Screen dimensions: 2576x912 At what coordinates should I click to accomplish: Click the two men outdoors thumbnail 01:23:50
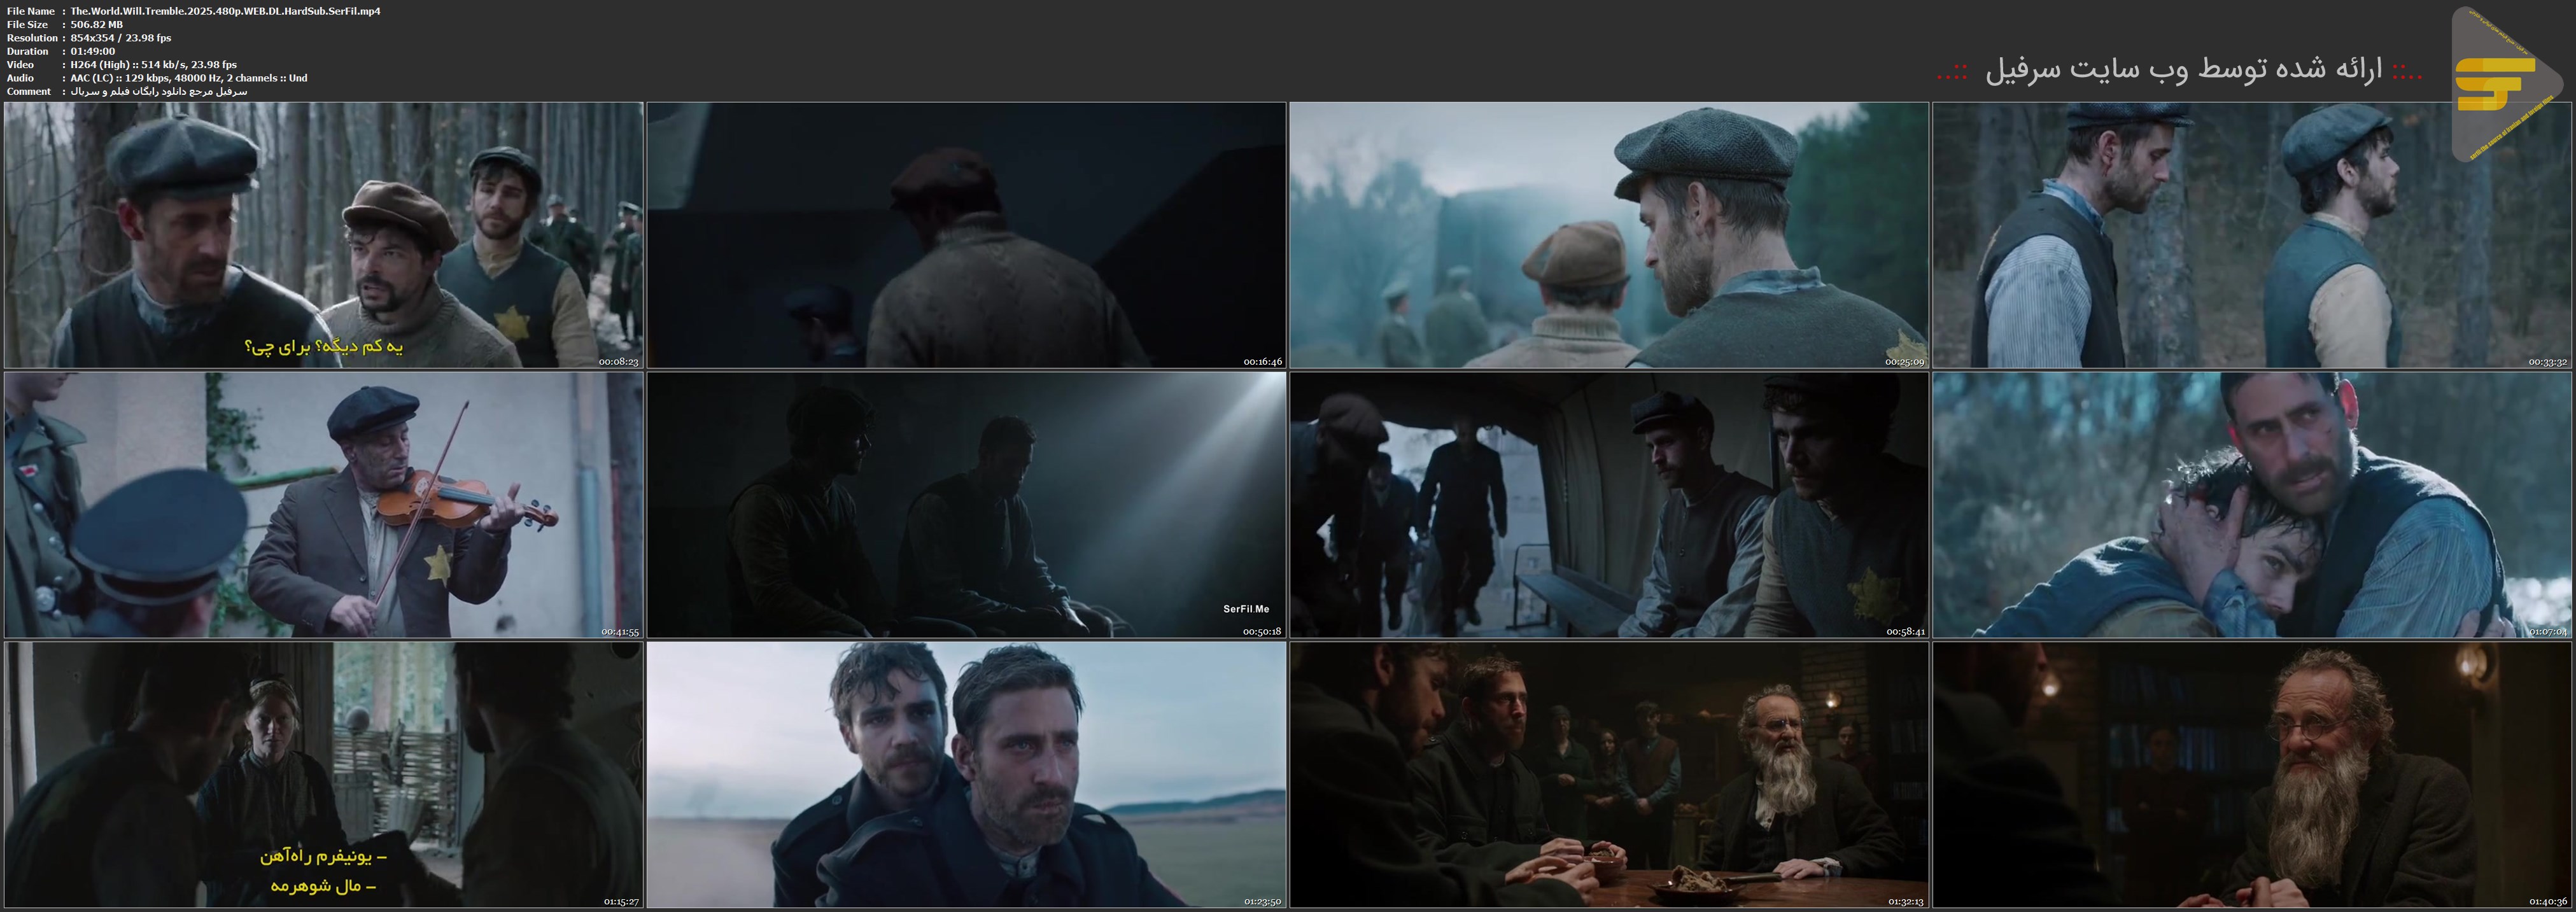[966, 775]
